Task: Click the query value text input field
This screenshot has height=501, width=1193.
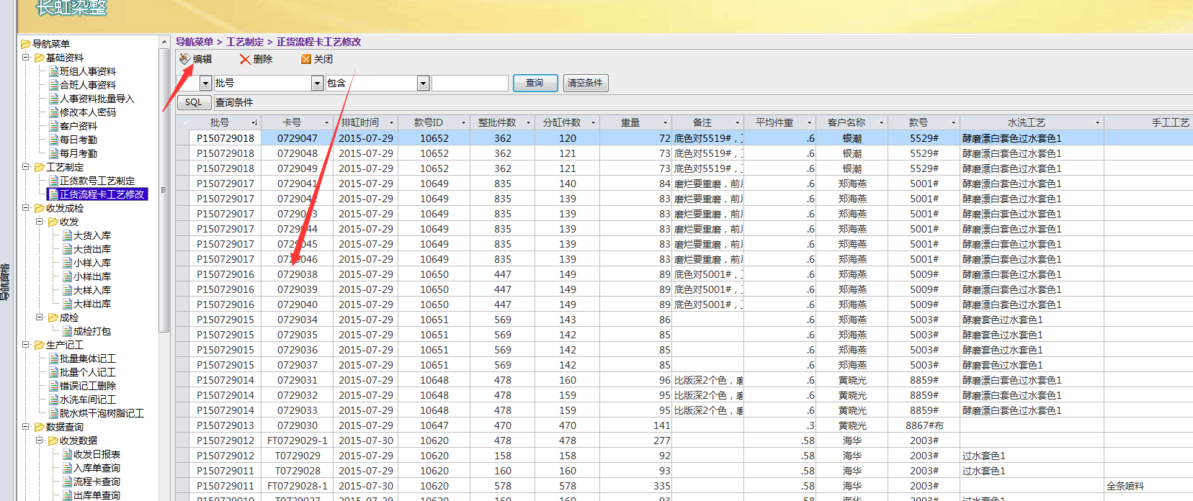Action: point(470,83)
